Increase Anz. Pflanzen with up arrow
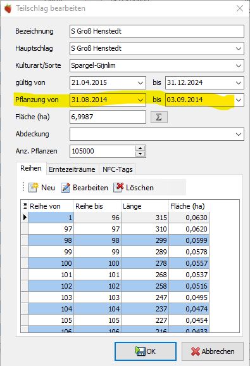This screenshot has width=250, height=366. tap(140, 148)
